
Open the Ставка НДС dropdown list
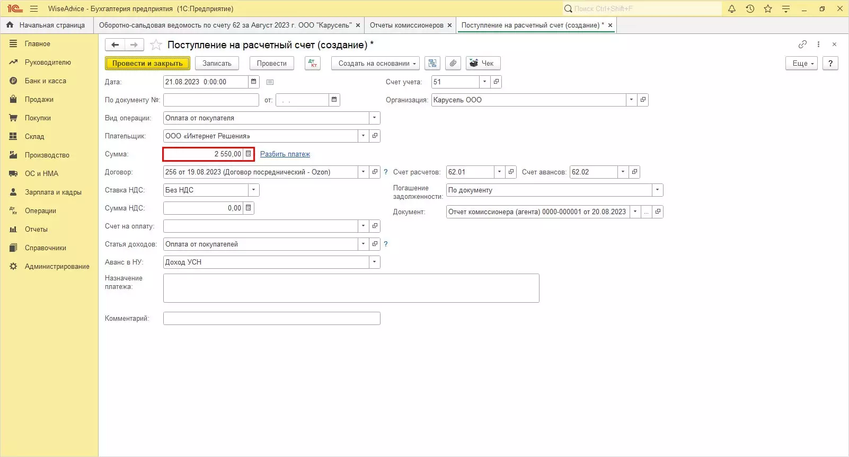point(254,190)
